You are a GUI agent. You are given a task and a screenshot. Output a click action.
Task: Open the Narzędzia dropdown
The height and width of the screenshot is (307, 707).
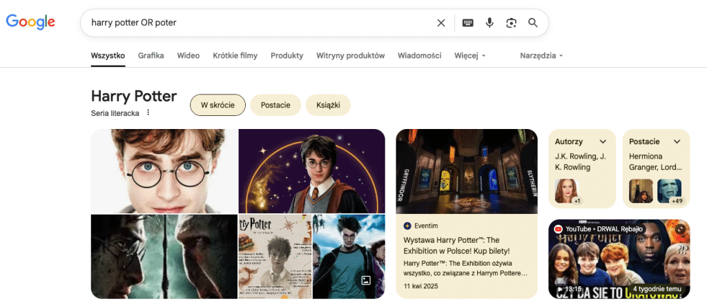tap(541, 56)
